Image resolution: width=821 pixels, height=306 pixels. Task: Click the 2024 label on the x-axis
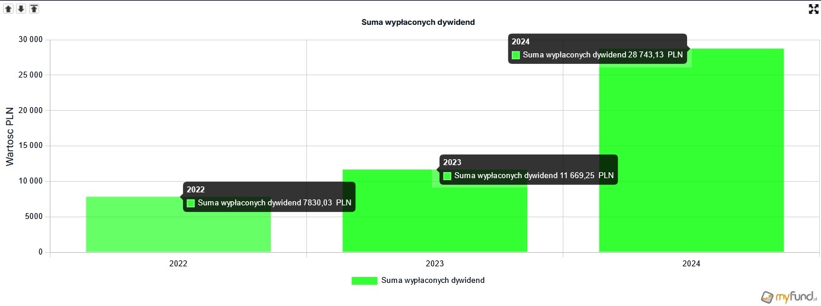(691, 264)
